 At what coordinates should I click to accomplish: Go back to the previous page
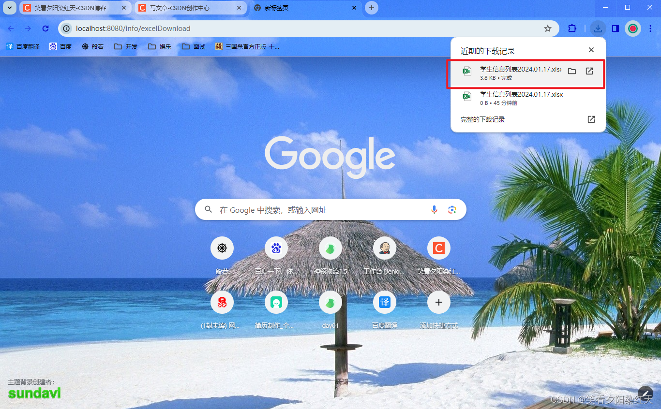click(11, 29)
